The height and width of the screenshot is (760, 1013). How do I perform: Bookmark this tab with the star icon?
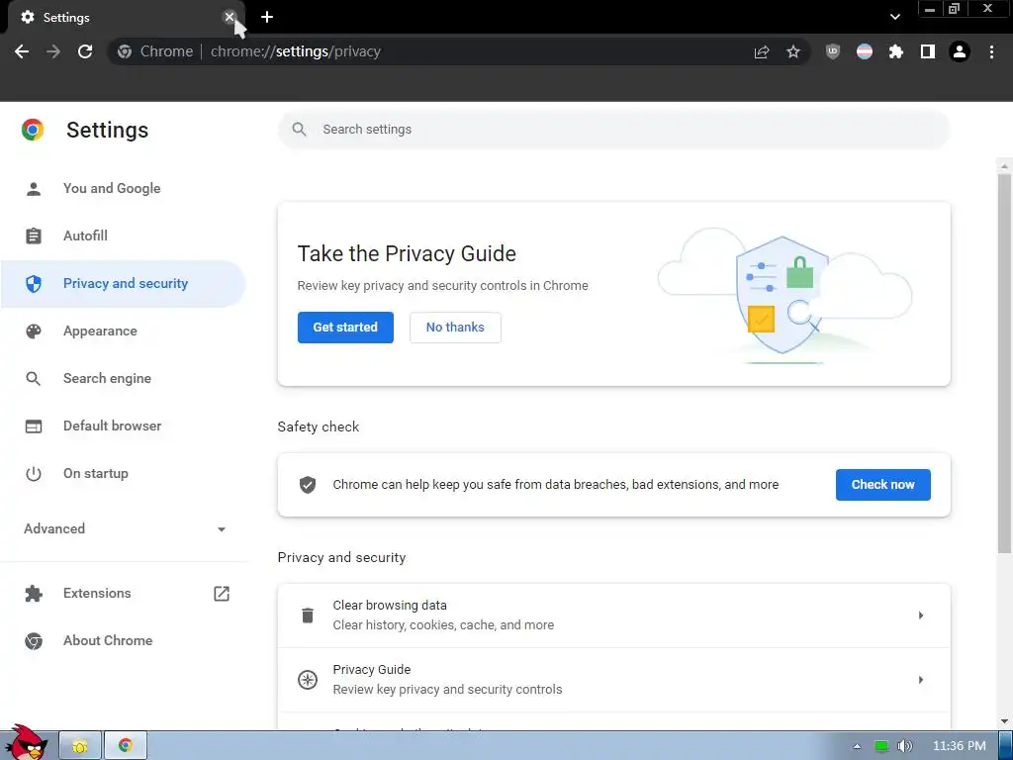793,51
